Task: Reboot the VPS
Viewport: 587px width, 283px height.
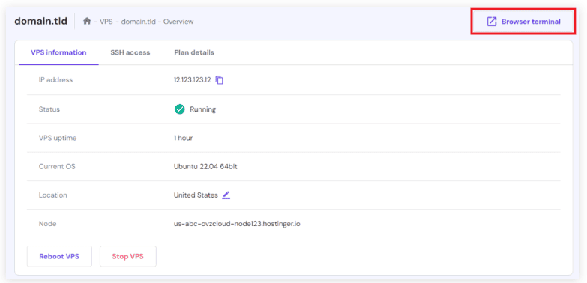Action: (59, 257)
